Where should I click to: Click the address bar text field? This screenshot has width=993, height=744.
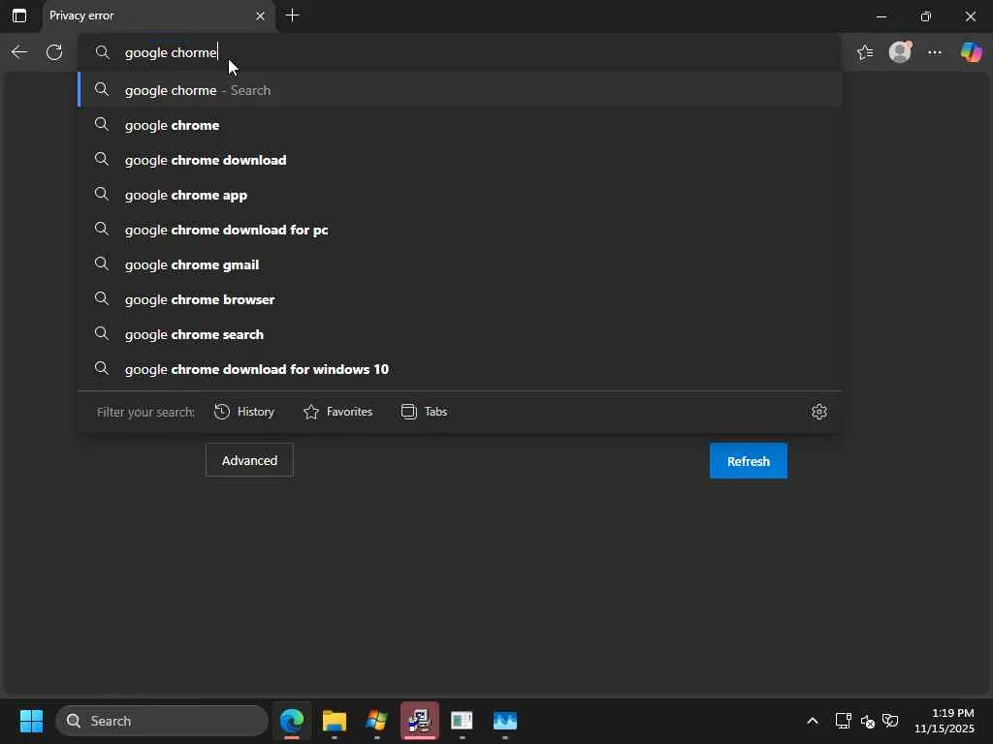point(459,52)
